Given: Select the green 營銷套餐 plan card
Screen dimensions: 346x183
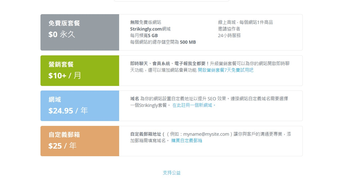Looking at the screenshot, I should (x=80, y=71).
